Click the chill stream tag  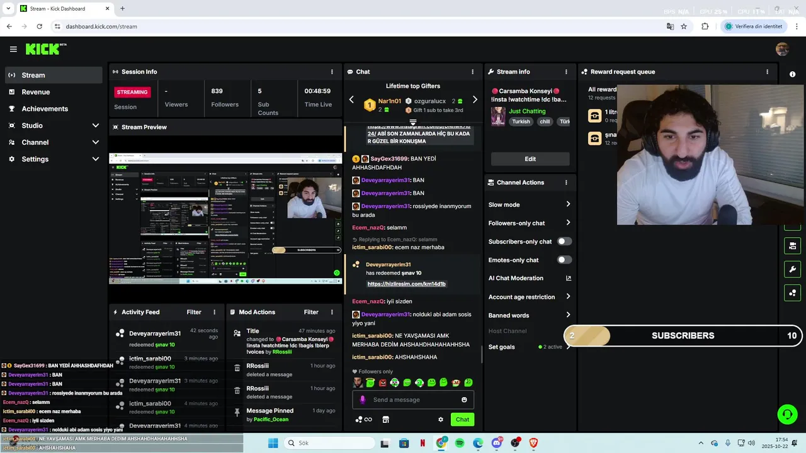545,121
